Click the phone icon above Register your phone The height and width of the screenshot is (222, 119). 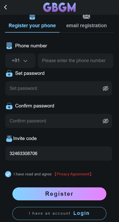click(32, 17)
